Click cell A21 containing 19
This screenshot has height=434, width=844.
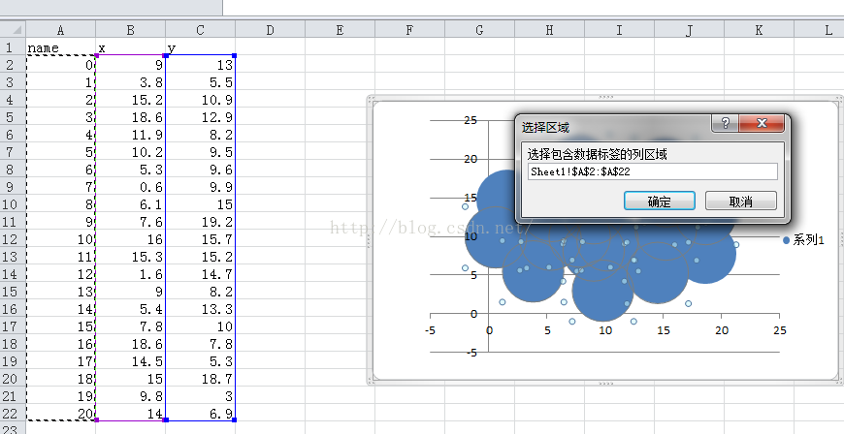pyautogui.click(x=61, y=396)
